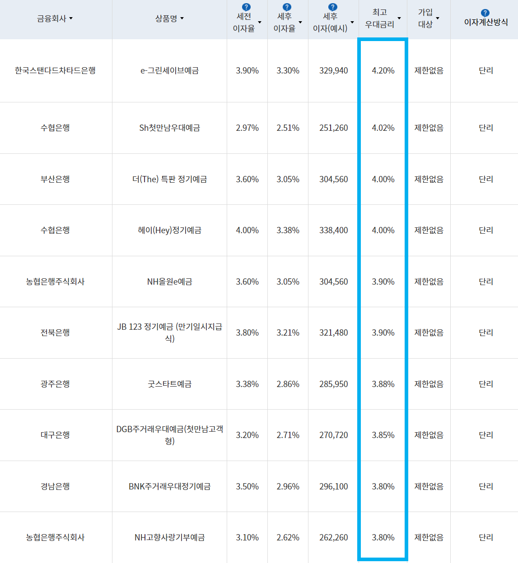Sort by 세후 이자(예시) dropdown arrow
Viewport: 518px width, 563px height.
click(x=352, y=22)
